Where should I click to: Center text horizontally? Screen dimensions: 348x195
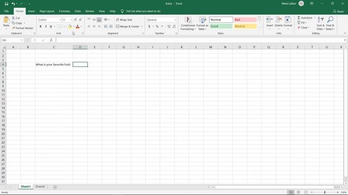point(94,27)
